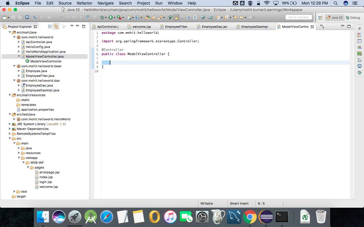Toggle Link with Editor in Project Explorer

tap(56, 26)
